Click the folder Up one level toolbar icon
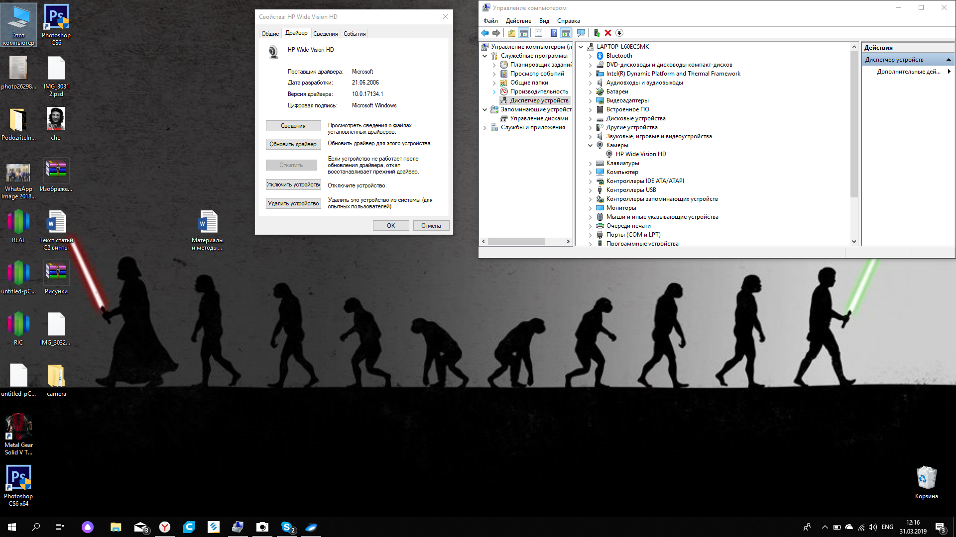Image resolution: width=956 pixels, height=537 pixels. [512, 33]
